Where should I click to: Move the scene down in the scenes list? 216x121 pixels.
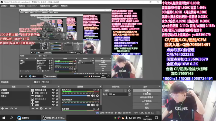[16, 109]
